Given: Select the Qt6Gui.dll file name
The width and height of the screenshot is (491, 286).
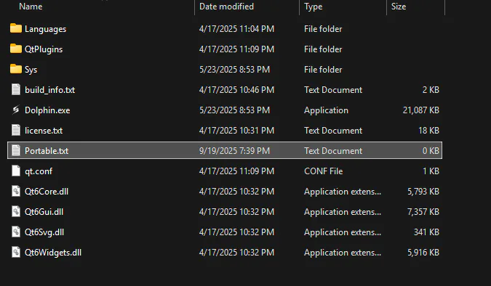Looking at the screenshot, I should 44,212.
